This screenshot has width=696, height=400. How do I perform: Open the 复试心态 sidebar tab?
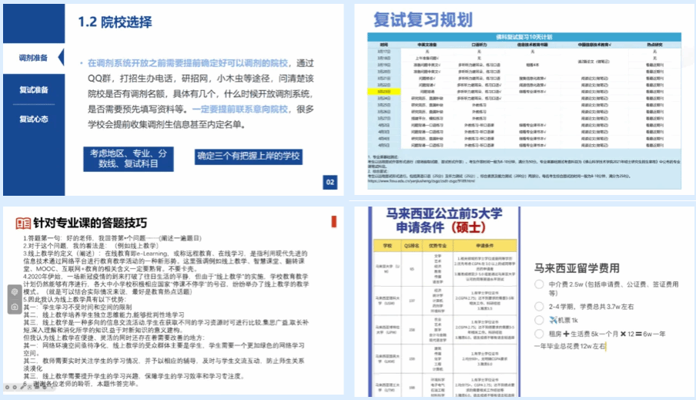click(34, 119)
